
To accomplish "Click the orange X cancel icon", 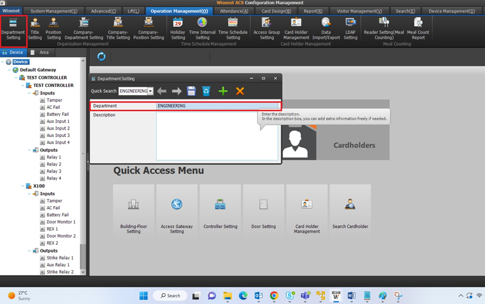I will pyautogui.click(x=240, y=91).
